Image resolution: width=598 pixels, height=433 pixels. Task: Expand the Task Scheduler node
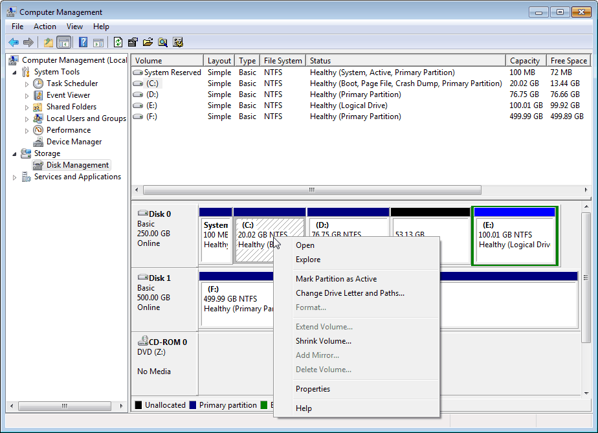coord(27,84)
